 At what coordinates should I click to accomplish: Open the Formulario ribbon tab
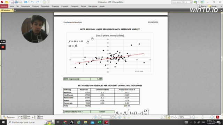click(x=45, y=6)
